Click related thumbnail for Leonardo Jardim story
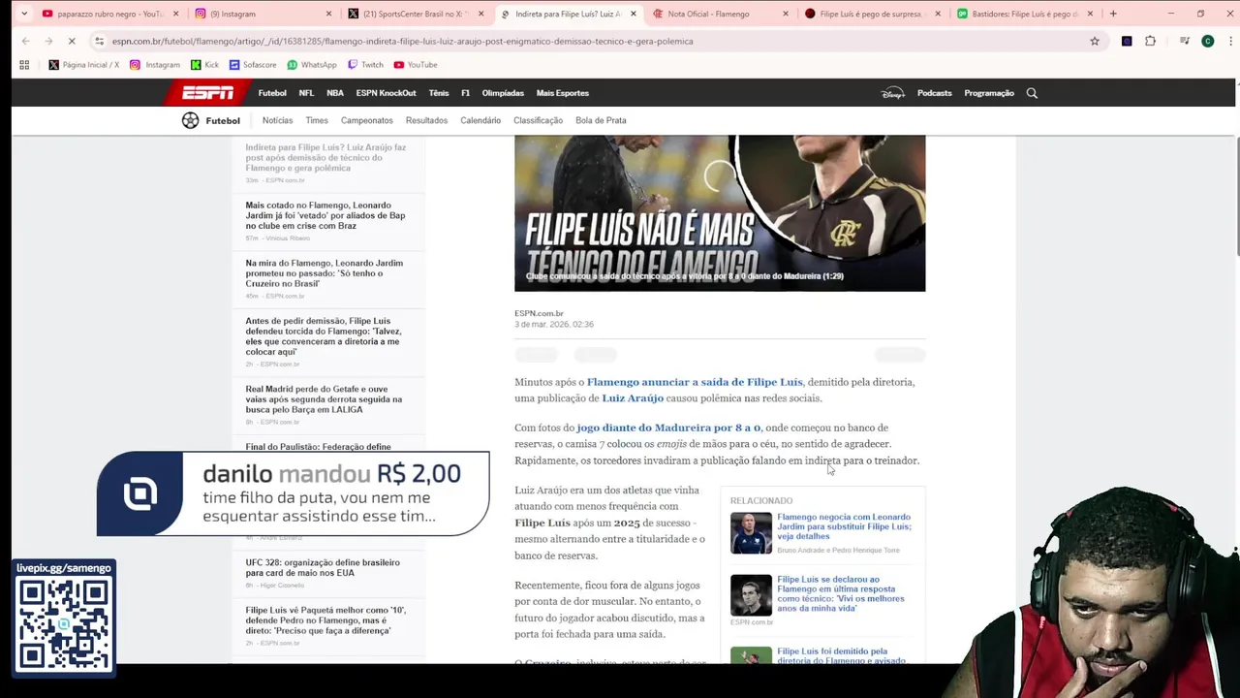This screenshot has width=1240, height=698. coord(751,533)
